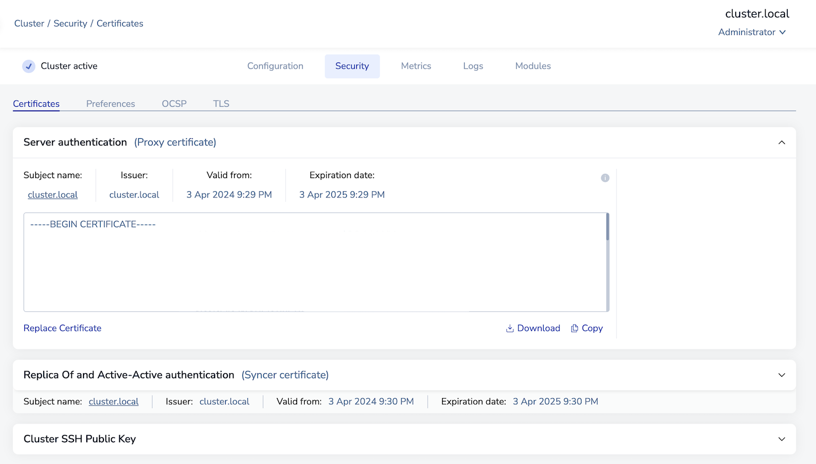This screenshot has width=816, height=464.
Task: Expand Replica Of and Active-Active authentication section
Action: coord(781,375)
